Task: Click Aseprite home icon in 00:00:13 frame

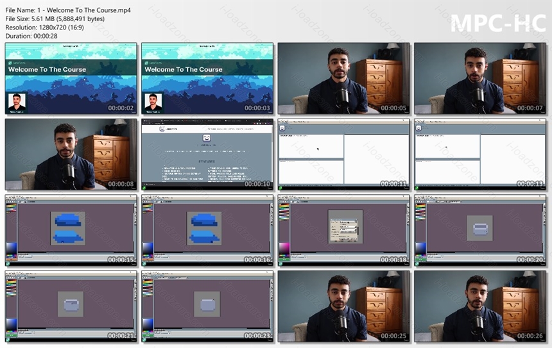Action: 418,128
